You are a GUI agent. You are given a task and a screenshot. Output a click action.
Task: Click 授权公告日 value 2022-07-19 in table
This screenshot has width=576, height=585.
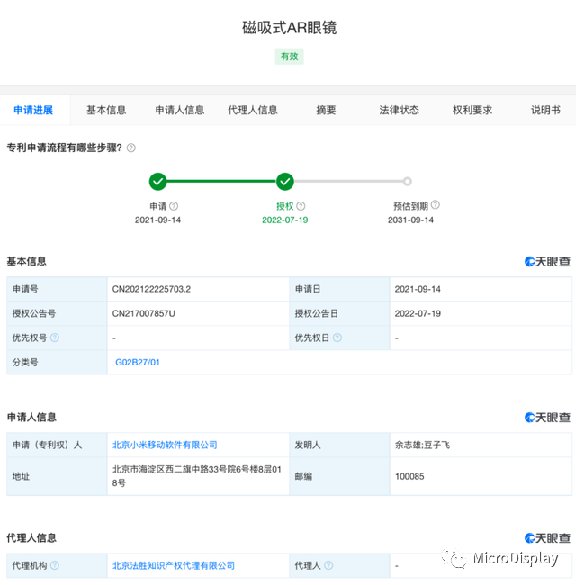coord(418,313)
